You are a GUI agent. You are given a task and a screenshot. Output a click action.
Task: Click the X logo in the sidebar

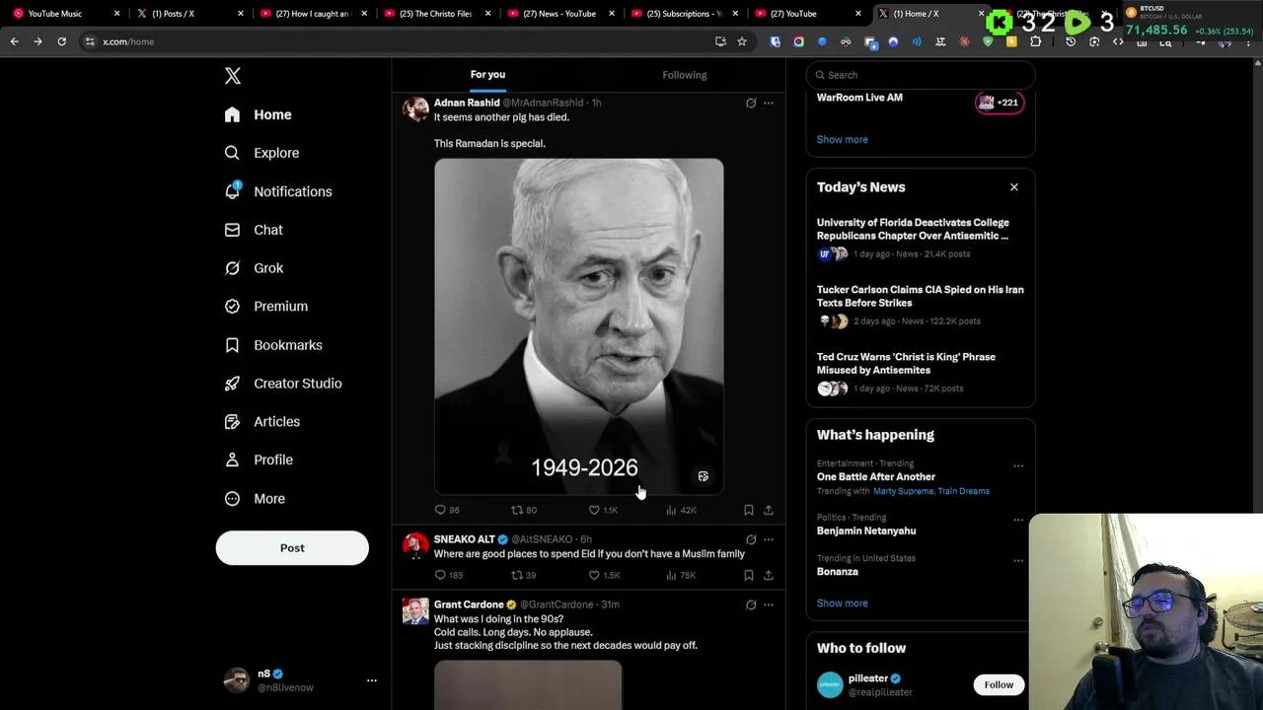pyautogui.click(x=233, y=76)
